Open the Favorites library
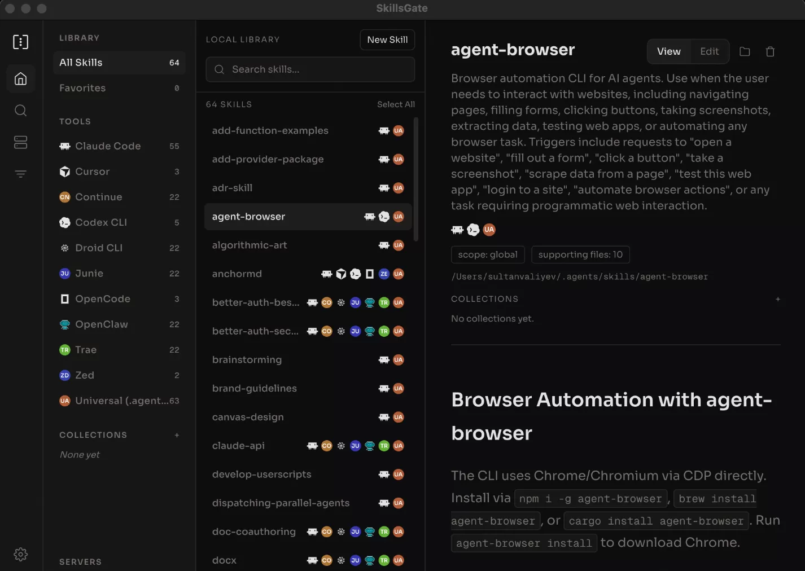This screenshot has height=571, width=805. pyautogui.click(x=119, y=88)
